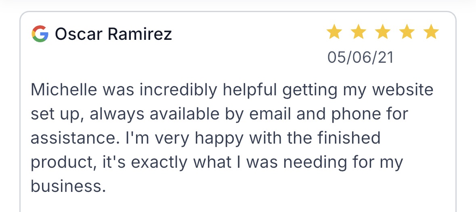Click the word "Michelle" in the review
This screenshot has width=476, height=212.
click(x=64, y=90)
